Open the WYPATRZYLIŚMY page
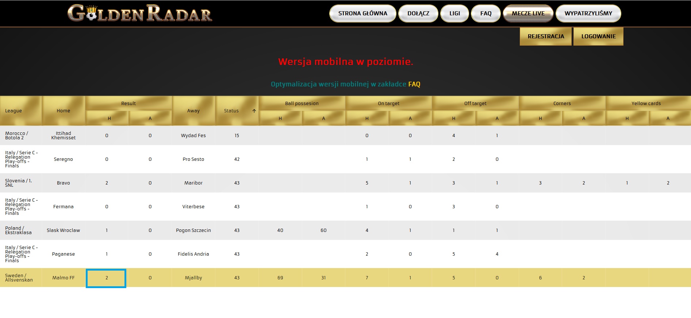691x318 pixels. click(x=588, y=13)
